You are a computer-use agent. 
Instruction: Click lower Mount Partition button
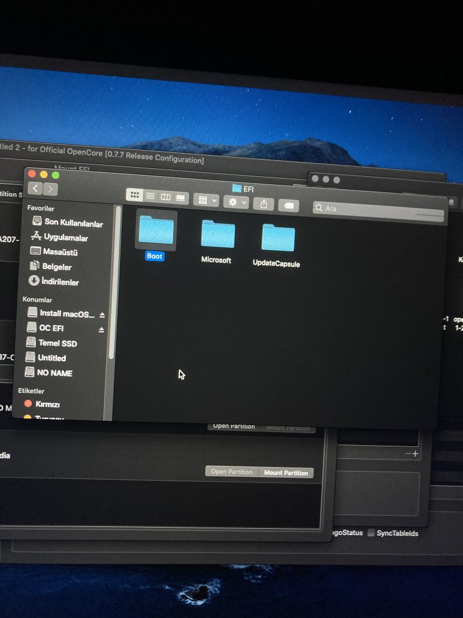coord(286,473)
